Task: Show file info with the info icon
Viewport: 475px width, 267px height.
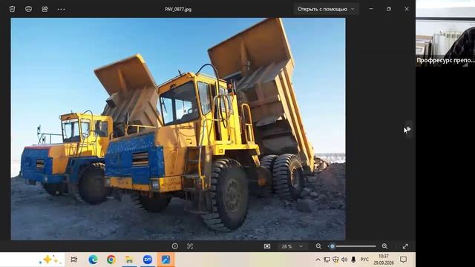Action: tap(175, 246)
